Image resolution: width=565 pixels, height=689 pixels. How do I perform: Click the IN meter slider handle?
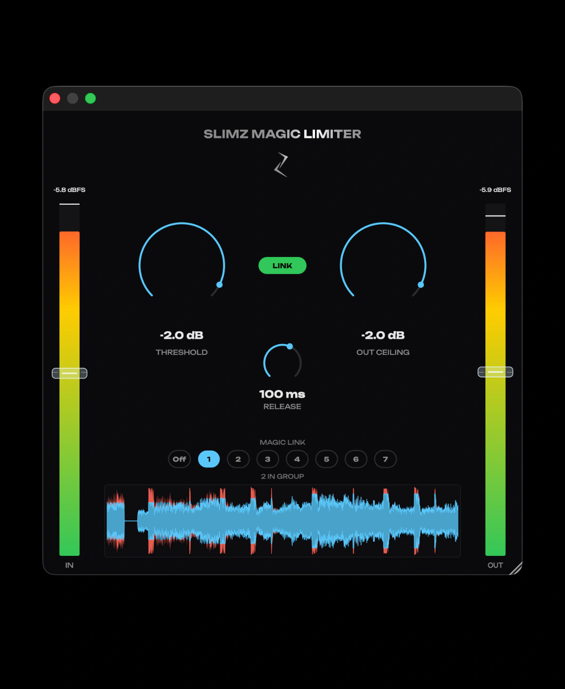pos(69,373)
